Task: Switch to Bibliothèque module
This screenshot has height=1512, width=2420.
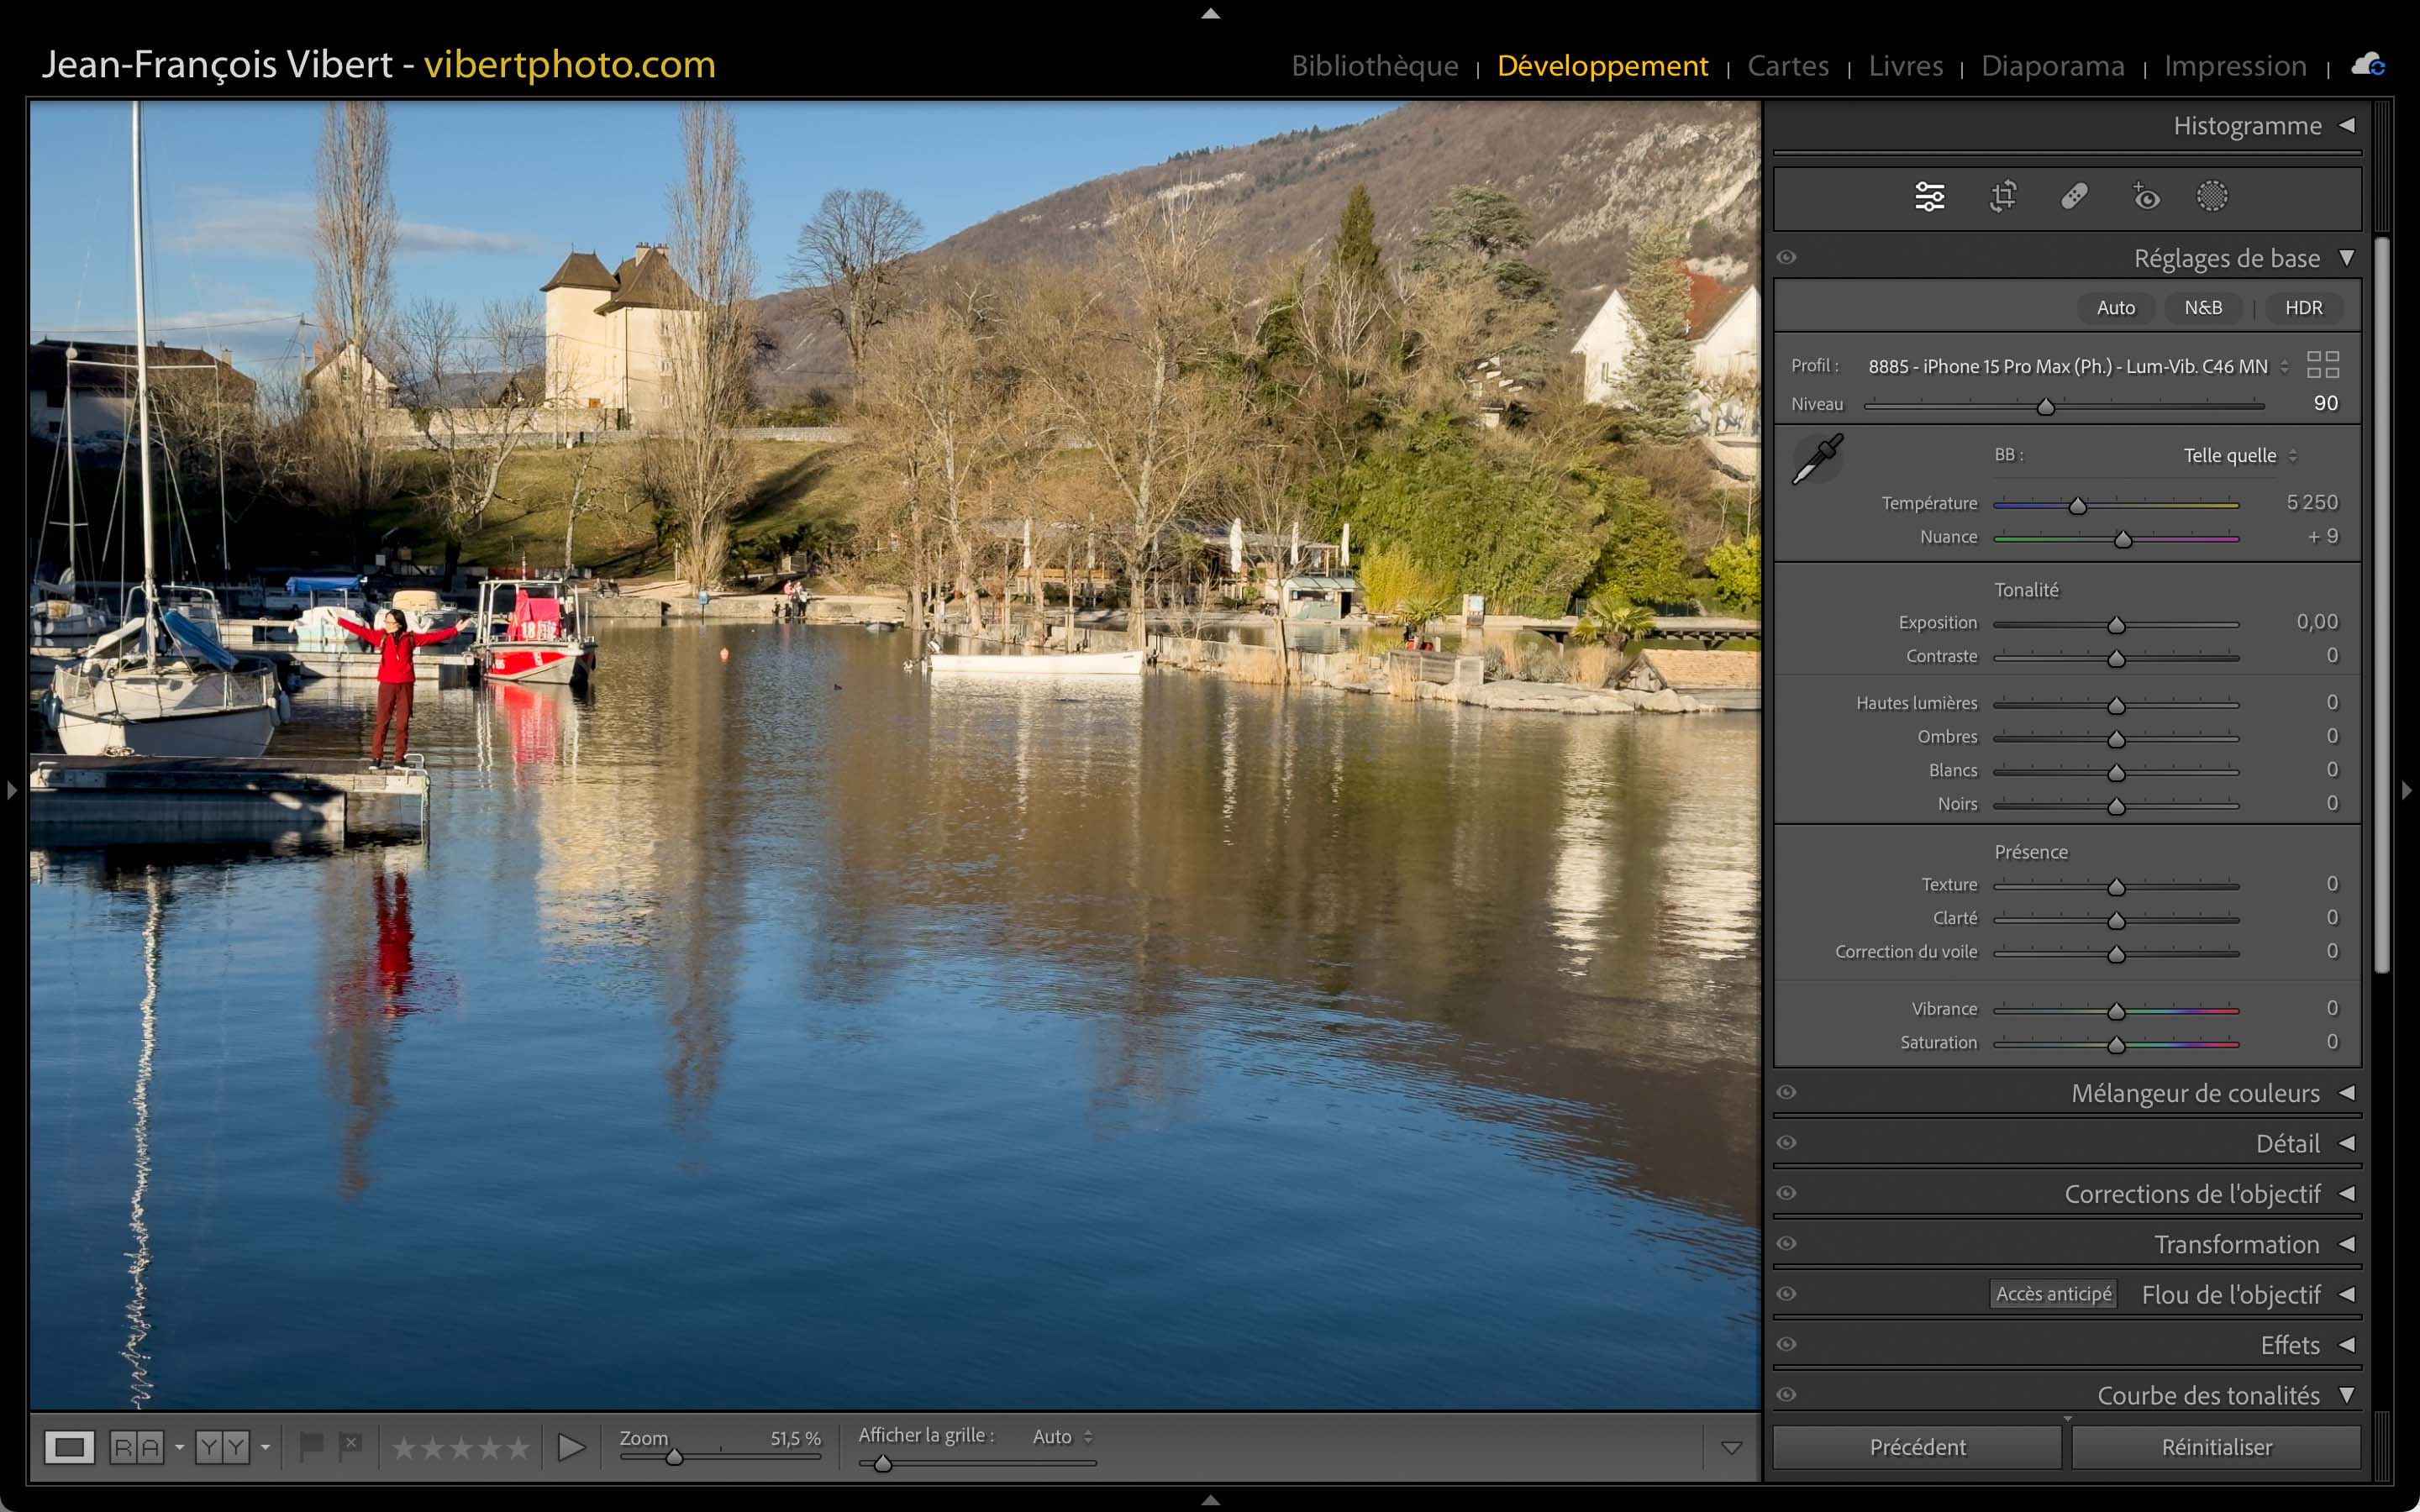Action: pos(1374,66)
